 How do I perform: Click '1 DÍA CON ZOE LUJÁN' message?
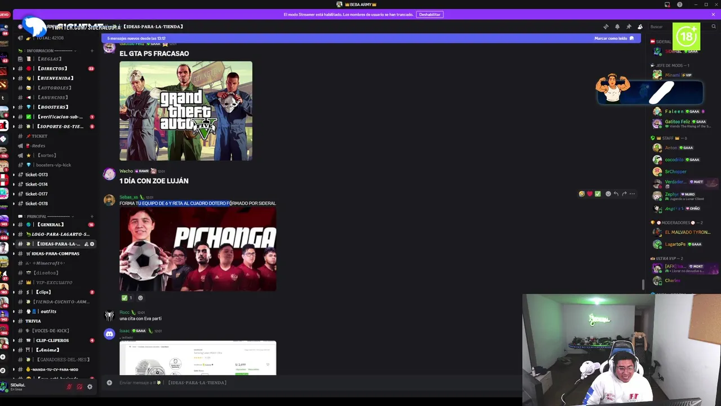pyautogui.click(x=154, y=181)
